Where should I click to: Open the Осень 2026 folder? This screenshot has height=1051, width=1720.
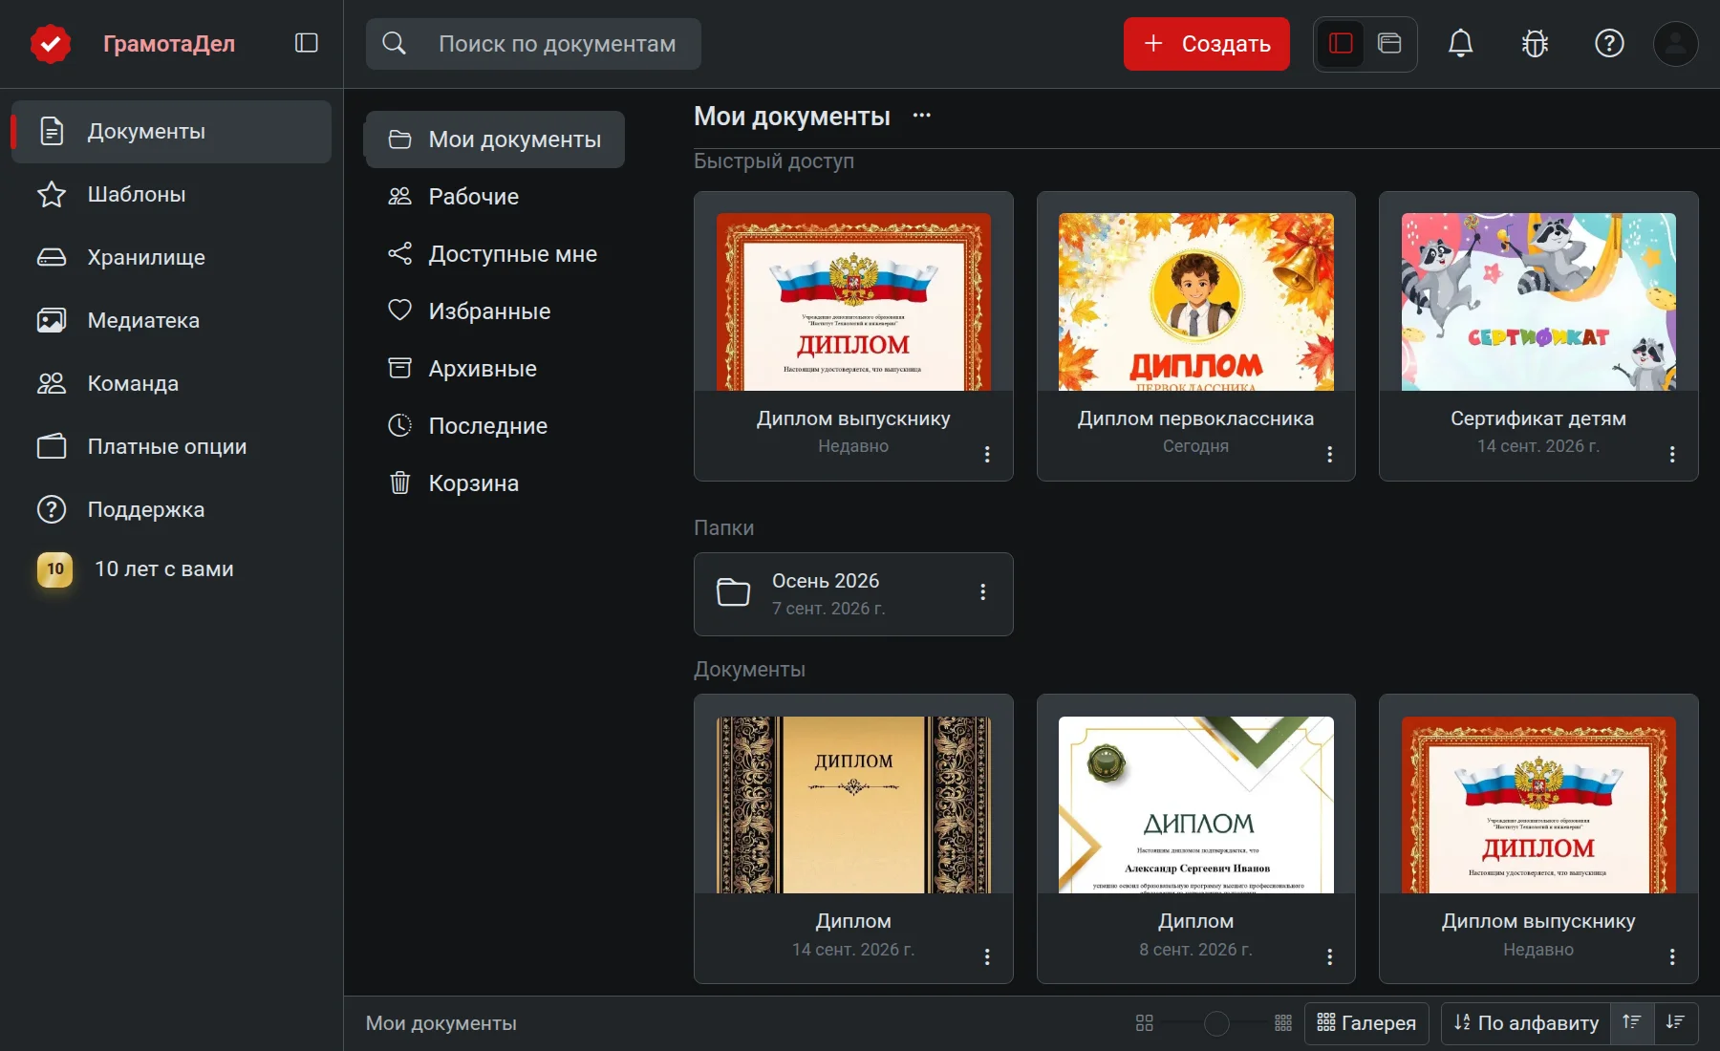tap(853, 594)
